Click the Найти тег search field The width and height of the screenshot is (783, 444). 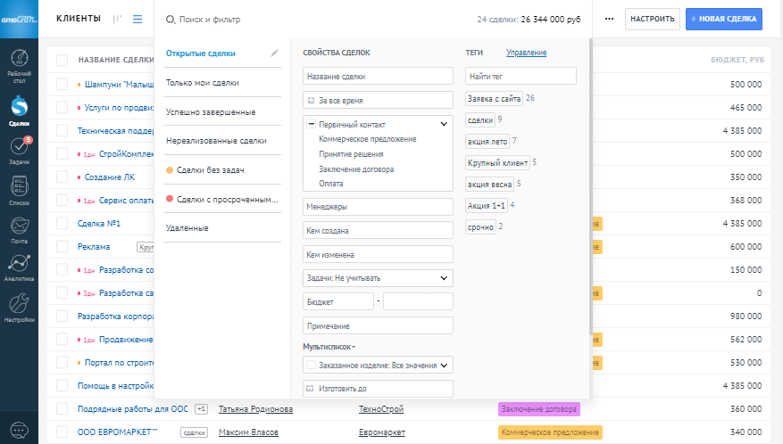(x=521, y=76)
